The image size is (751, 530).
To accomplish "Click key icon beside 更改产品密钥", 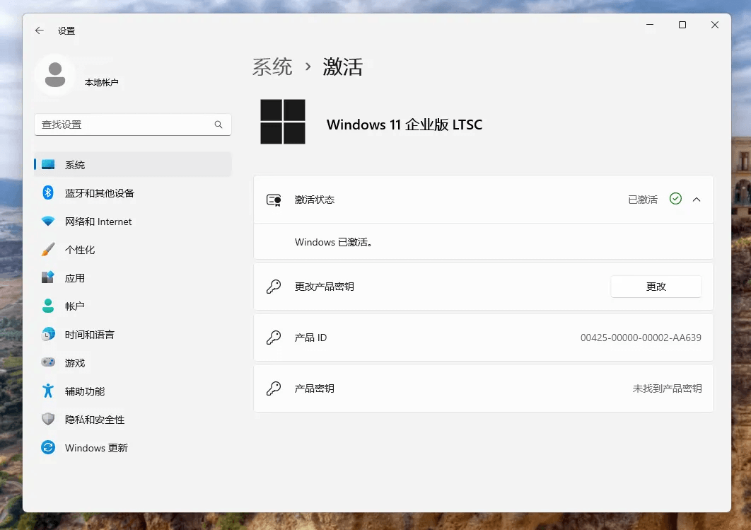I will [x=274, y=287].
